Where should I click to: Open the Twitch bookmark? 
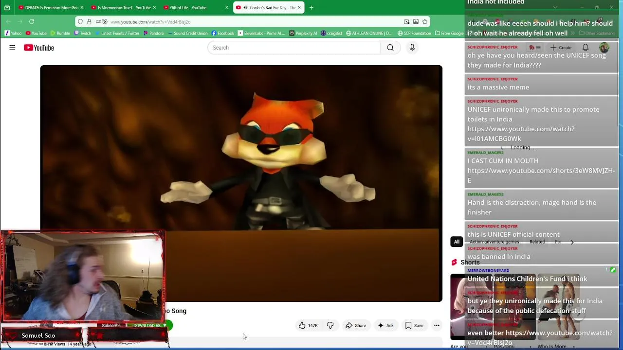point(83,33)
